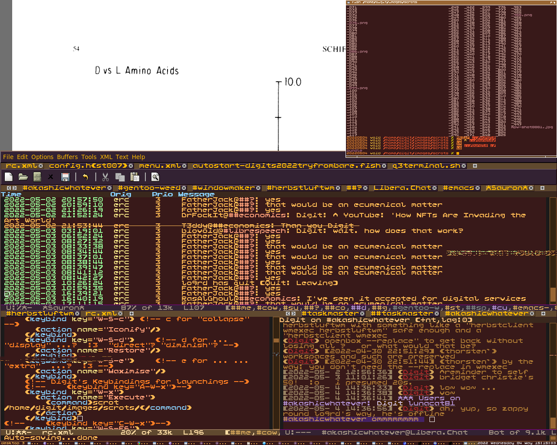Screen dimensions: 557x445
Task: Click the Kill Buffer X toolbar icon
Action: click(x=51, y=177)
